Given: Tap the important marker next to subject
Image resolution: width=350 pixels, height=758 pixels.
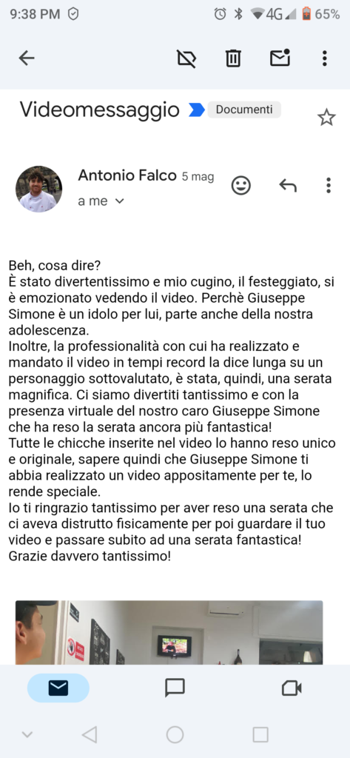Looking at the screenshot, I should point(196,110).
